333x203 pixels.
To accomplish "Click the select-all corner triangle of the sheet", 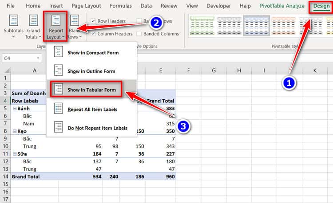I will (7, 70).
